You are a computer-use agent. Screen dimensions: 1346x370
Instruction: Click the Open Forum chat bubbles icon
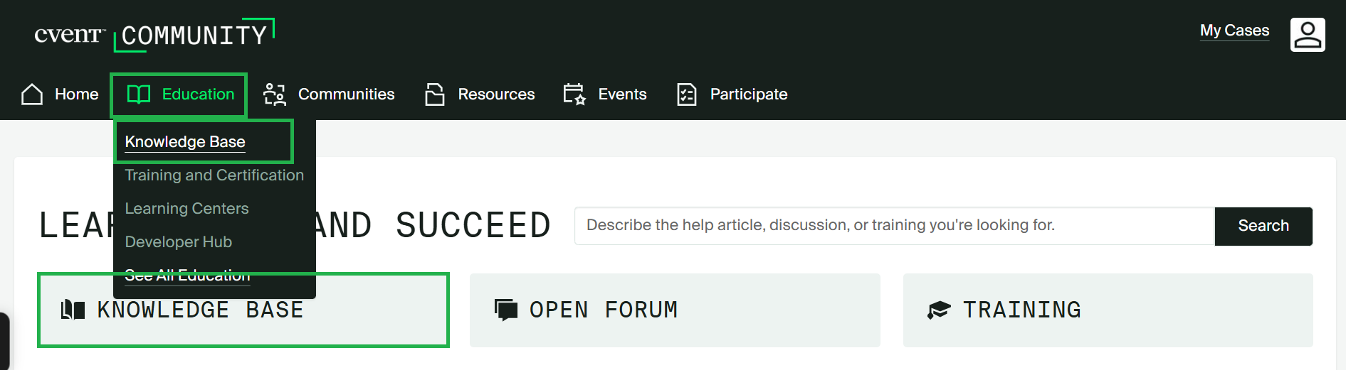(506, 310)
